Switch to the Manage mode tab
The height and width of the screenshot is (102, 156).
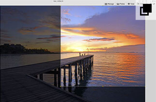[109, 4]
